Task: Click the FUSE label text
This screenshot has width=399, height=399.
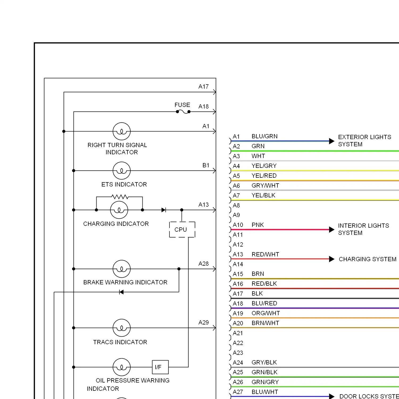Action: pyautogui.click(x=182, y=105)
